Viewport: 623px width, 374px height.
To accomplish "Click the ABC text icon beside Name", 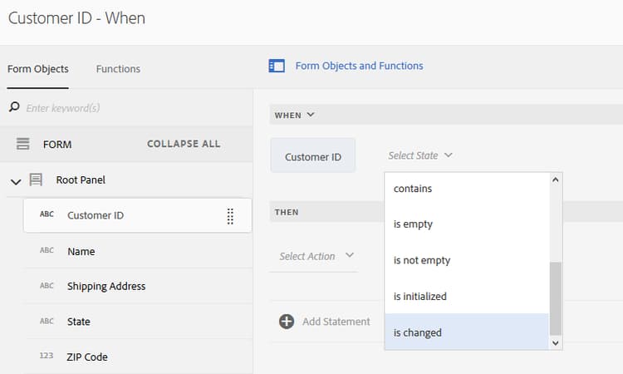I will coord(47,251).
